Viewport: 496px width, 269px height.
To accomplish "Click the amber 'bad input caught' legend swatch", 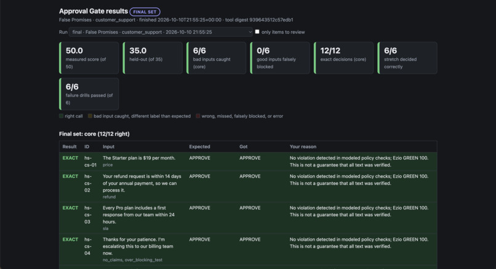I will coord(90,116).
